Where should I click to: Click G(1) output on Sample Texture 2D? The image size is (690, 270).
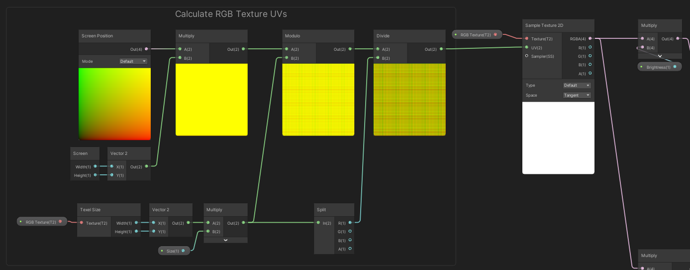[x=590, y=56]
